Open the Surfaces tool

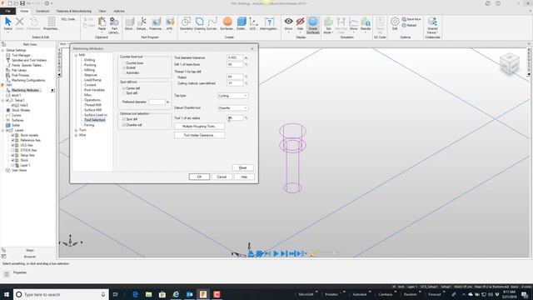pyautogui.click(x=227, y=24)
